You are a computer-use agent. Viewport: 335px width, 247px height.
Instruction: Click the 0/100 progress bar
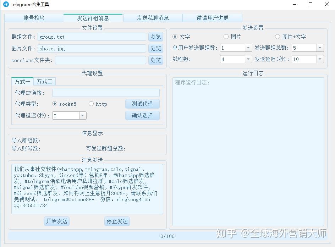(x=167, y=236)
